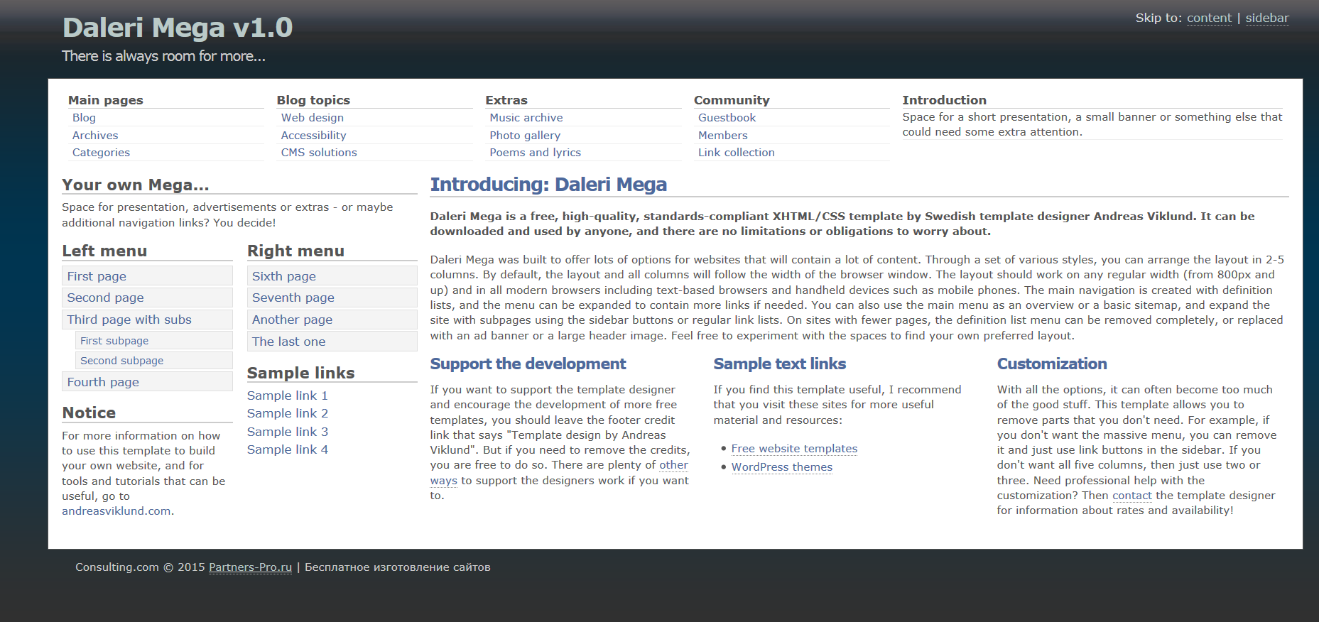Click Sample link 3

point(287,432)
